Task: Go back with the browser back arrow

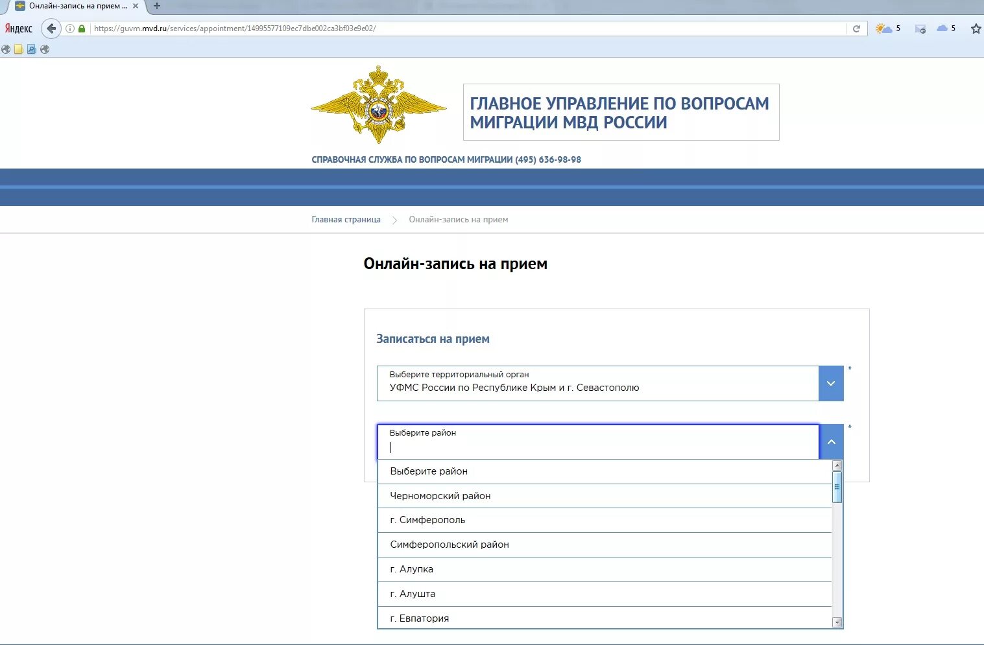Action: [51, 29]
